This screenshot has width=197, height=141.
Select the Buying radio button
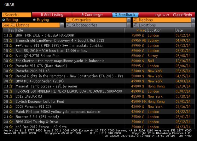pos(34,20)
